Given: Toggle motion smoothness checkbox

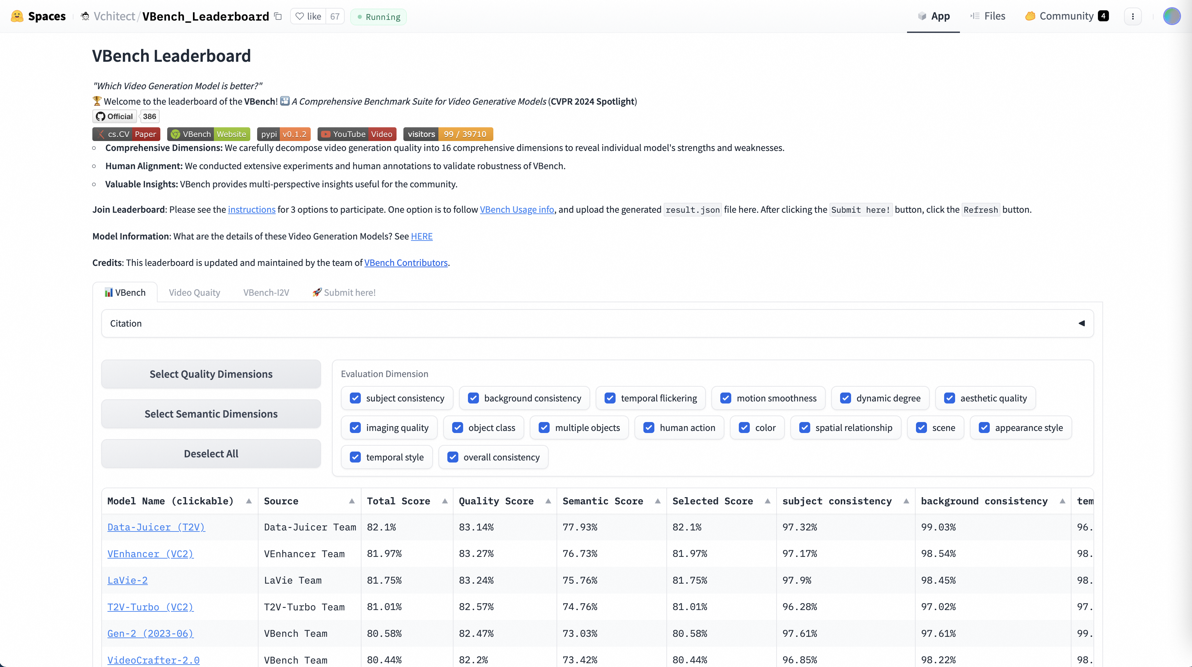Looking at the screenshot, I should [x=725, y=398].
